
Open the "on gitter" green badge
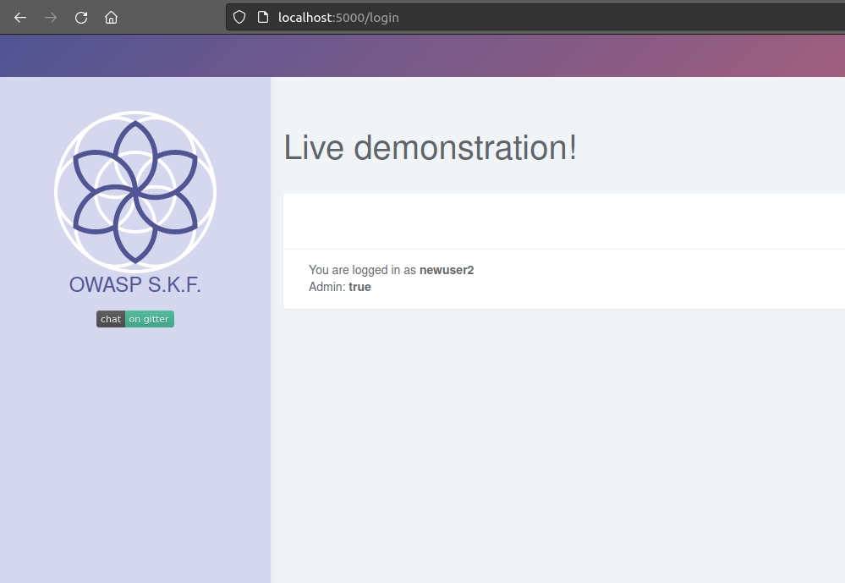(149, 319)
